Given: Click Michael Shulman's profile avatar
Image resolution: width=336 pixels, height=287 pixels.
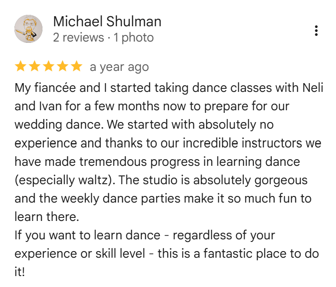Looking at the screenshot, I should [x=28, y=29].
